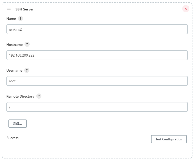195x160 pixels.
Task: Open help for the Name field
Action: tap(20, 19)
